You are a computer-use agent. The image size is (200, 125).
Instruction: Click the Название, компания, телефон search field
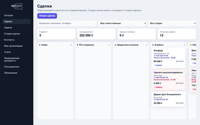tap(67, 23)
